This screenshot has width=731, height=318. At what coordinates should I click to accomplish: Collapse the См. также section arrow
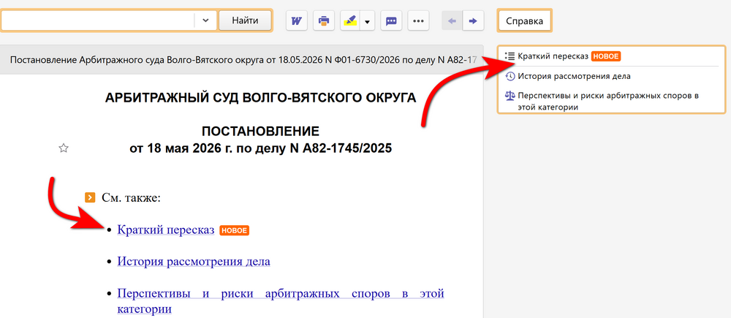90,197
